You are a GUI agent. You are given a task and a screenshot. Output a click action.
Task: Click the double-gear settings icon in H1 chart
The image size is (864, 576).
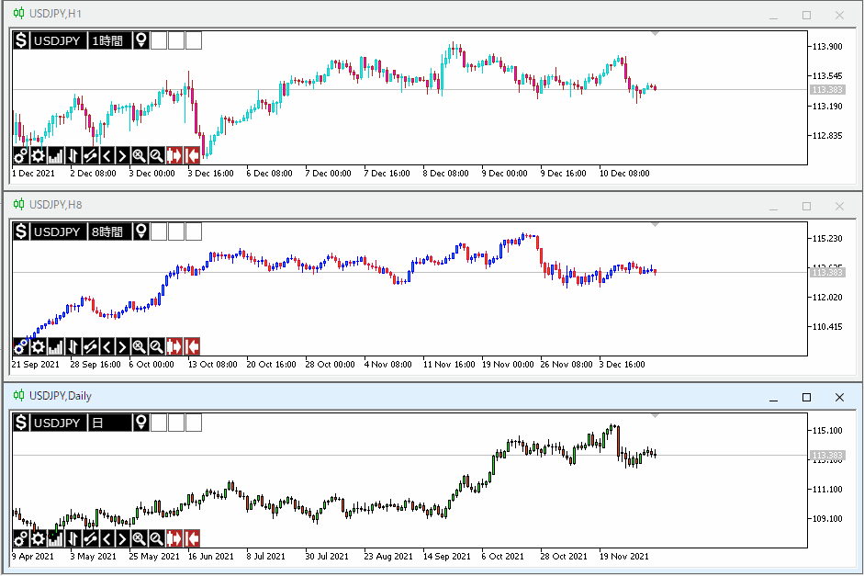click(x=20, y=156)
